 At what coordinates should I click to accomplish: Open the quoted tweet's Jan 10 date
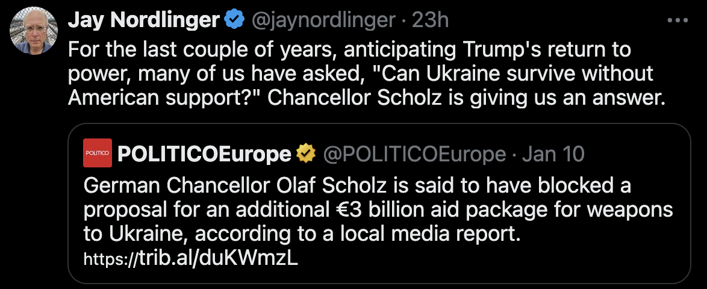(553, 155)
